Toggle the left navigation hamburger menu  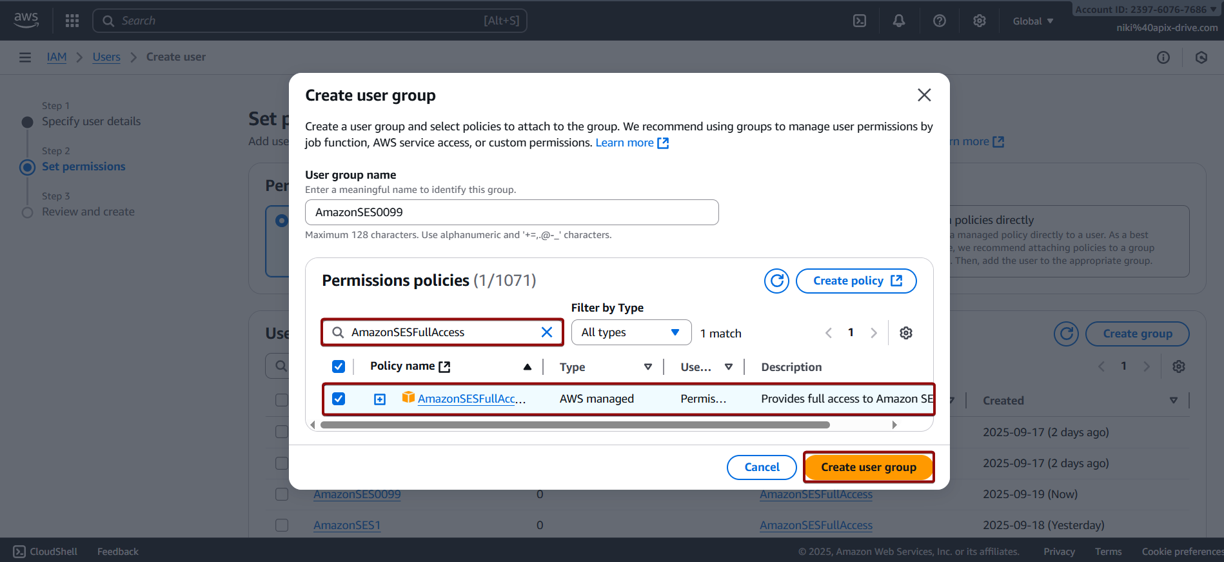(25, 57)
